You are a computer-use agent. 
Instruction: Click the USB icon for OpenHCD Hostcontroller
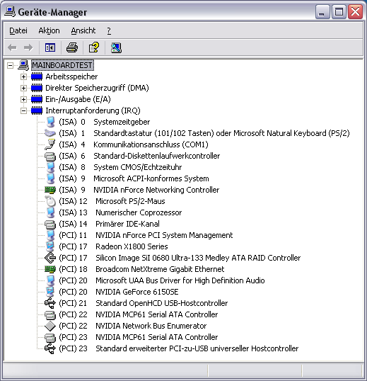pyautogui.click(x=50, y=303)
